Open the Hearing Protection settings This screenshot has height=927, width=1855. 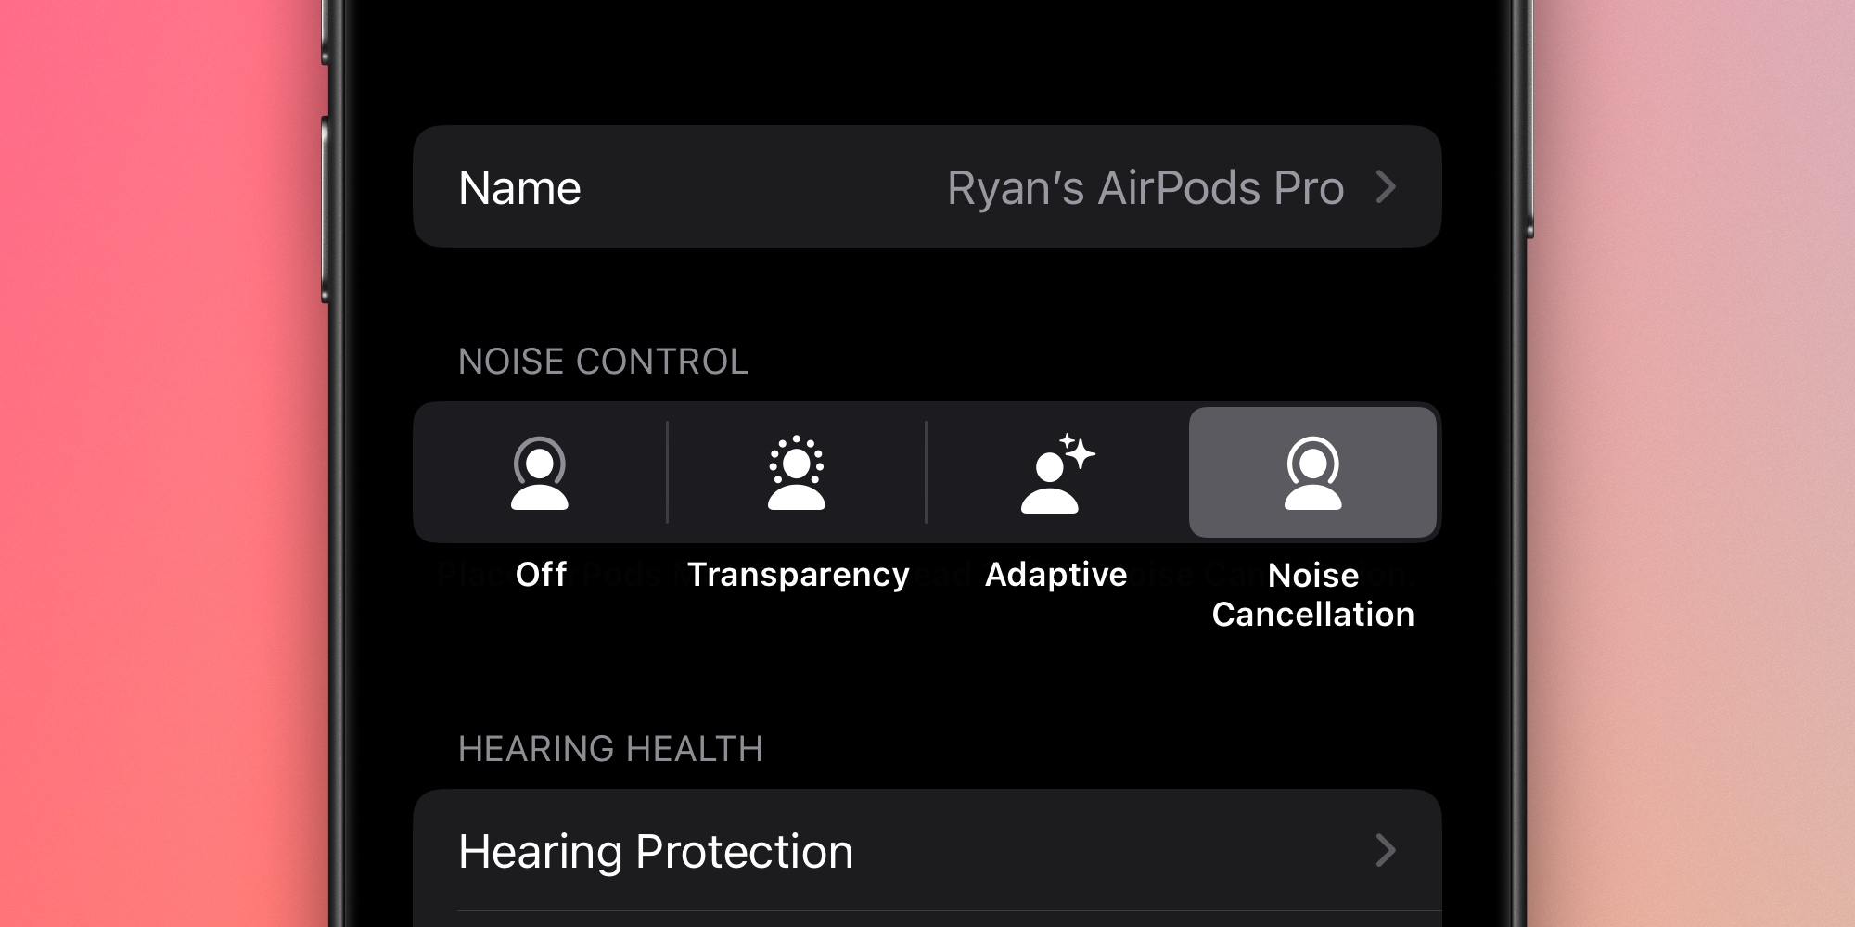tap(656, 851)
